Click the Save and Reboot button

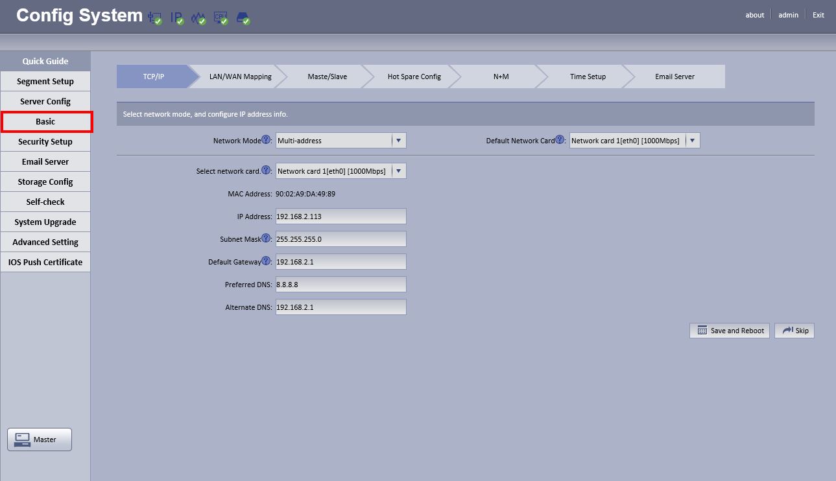coord(730,331)
